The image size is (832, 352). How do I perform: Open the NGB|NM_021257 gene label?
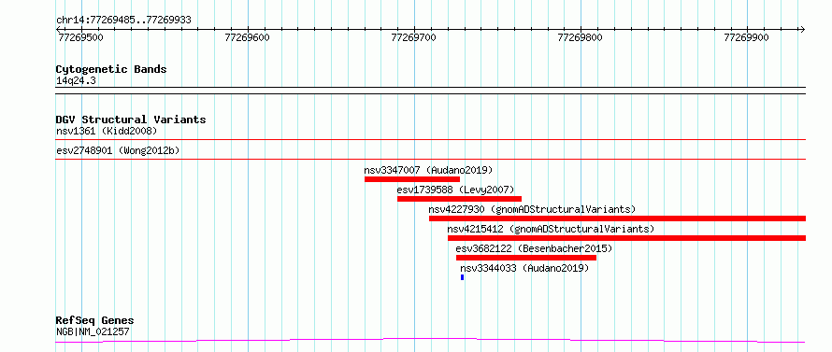pos(93,331)
